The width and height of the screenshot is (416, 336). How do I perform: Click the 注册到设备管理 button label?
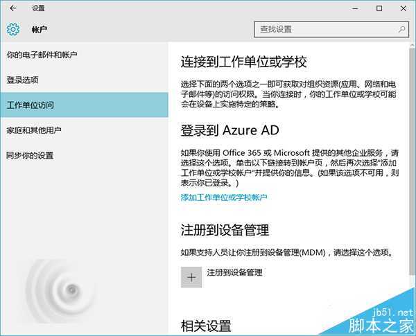(234, 272)
